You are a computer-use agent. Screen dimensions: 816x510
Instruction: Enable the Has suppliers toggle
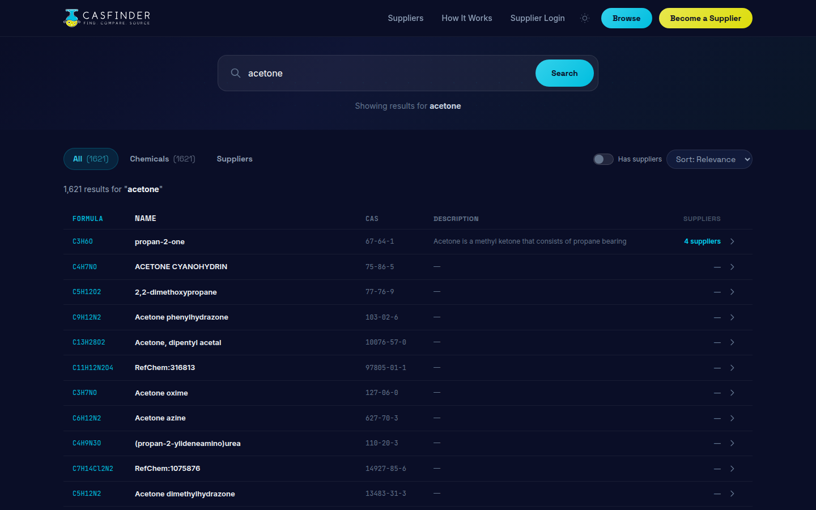pyautogui.click(x=603, y=159)
